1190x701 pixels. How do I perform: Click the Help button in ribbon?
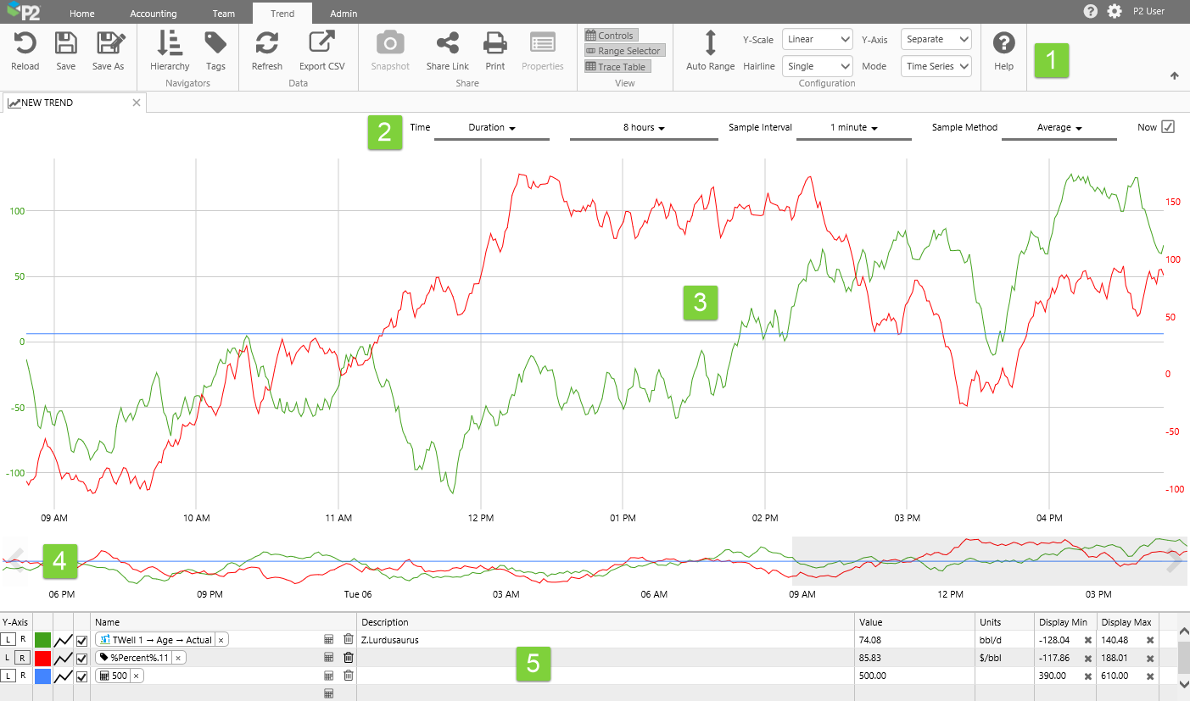tap(1003, 51)
